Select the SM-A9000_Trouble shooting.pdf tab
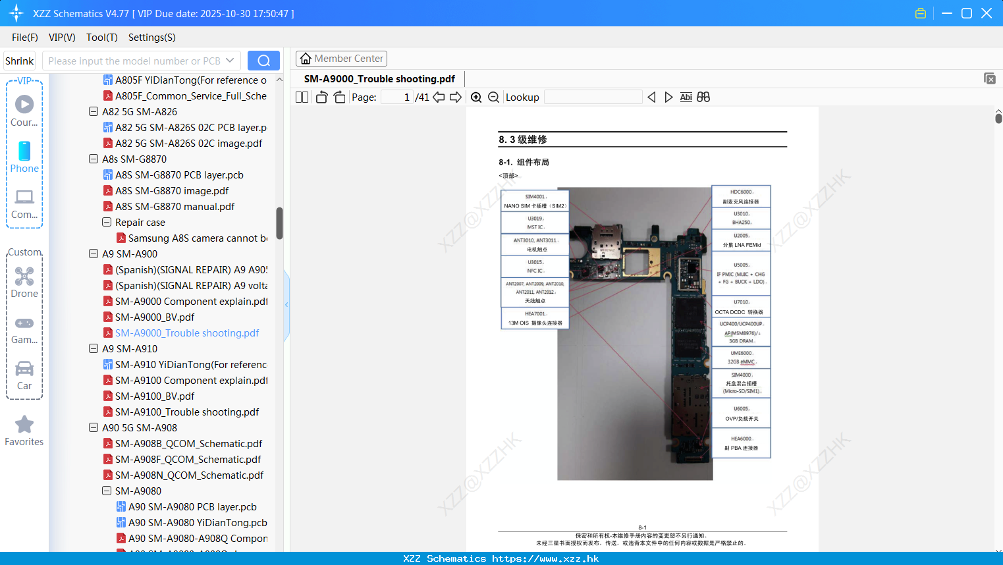 [379, 78]
